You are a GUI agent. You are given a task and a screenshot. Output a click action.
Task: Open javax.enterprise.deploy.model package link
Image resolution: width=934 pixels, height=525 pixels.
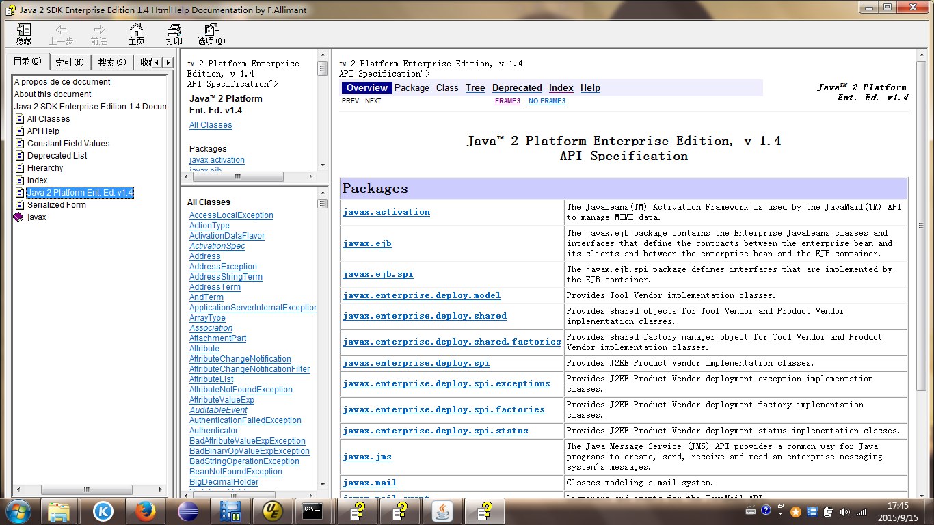click(422, 295)
